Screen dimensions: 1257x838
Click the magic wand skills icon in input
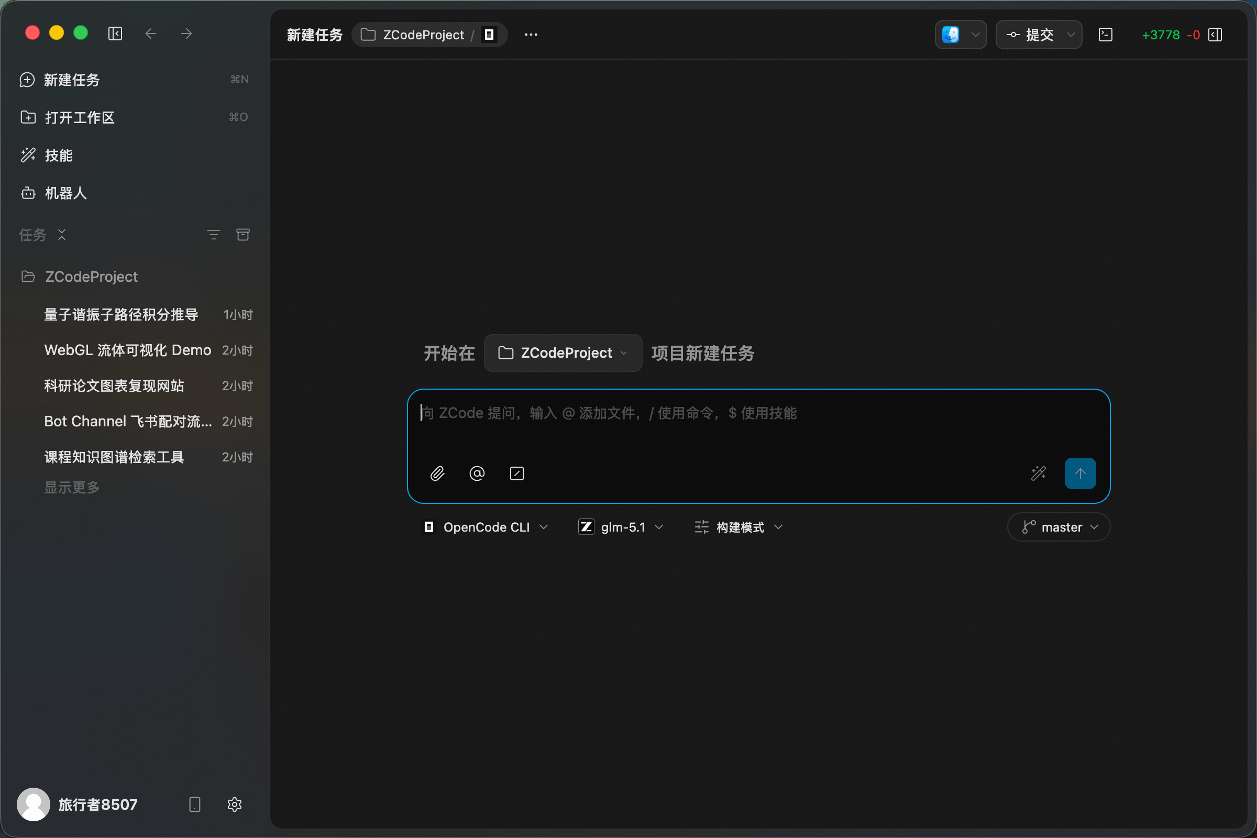[x=1039, y=473]
